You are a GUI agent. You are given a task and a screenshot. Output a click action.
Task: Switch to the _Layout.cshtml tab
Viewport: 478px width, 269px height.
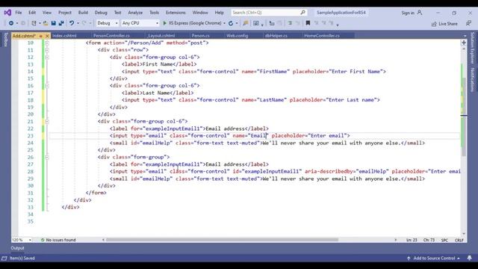coord(161,36)
